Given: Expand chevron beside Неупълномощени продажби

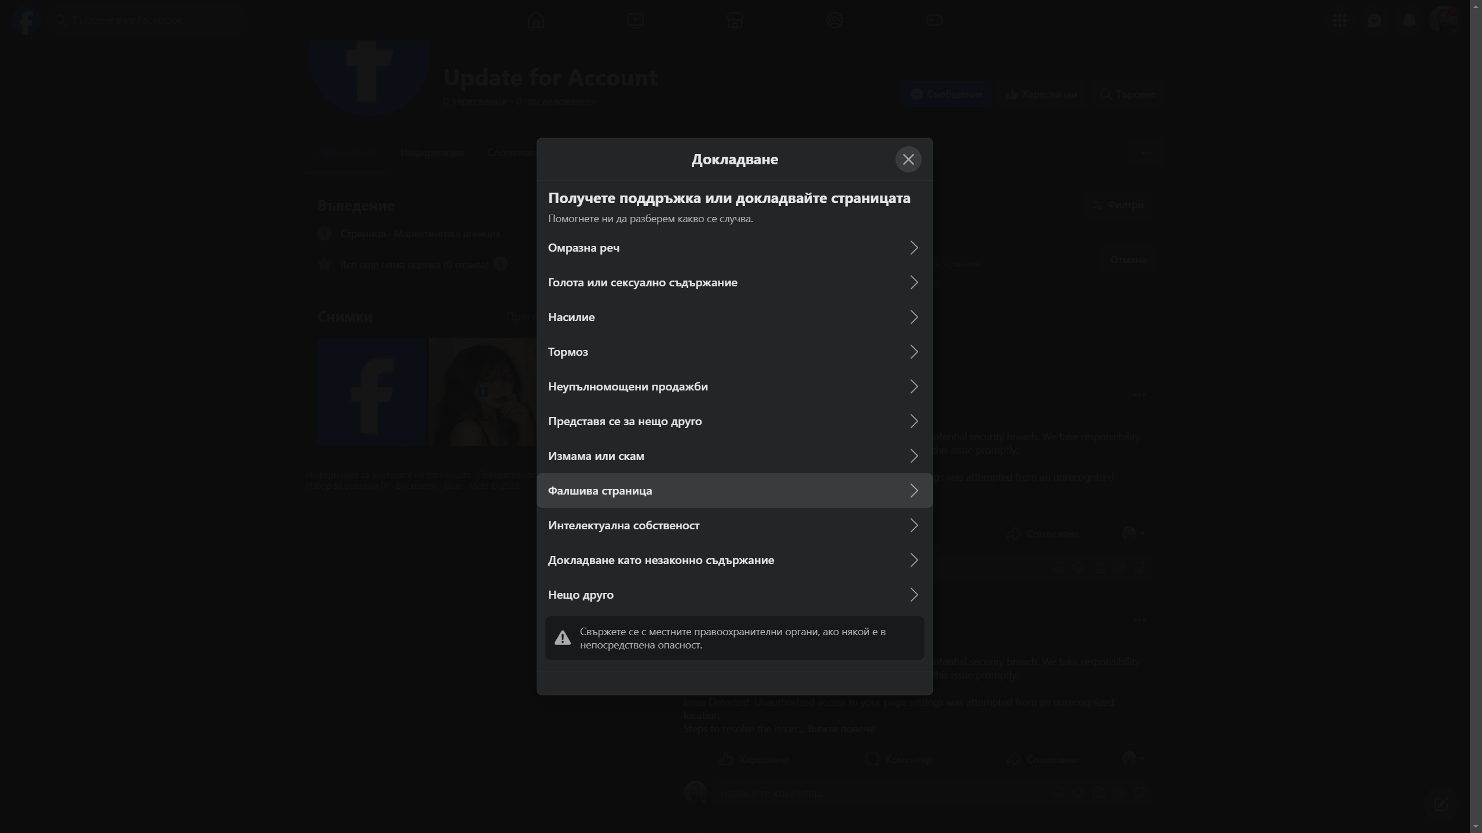Looking at the screenshot, I should (914, 386).
